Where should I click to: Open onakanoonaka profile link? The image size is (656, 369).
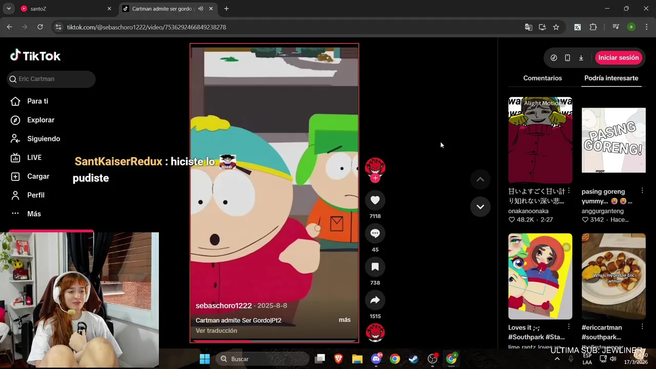click(x=528, y=211)
